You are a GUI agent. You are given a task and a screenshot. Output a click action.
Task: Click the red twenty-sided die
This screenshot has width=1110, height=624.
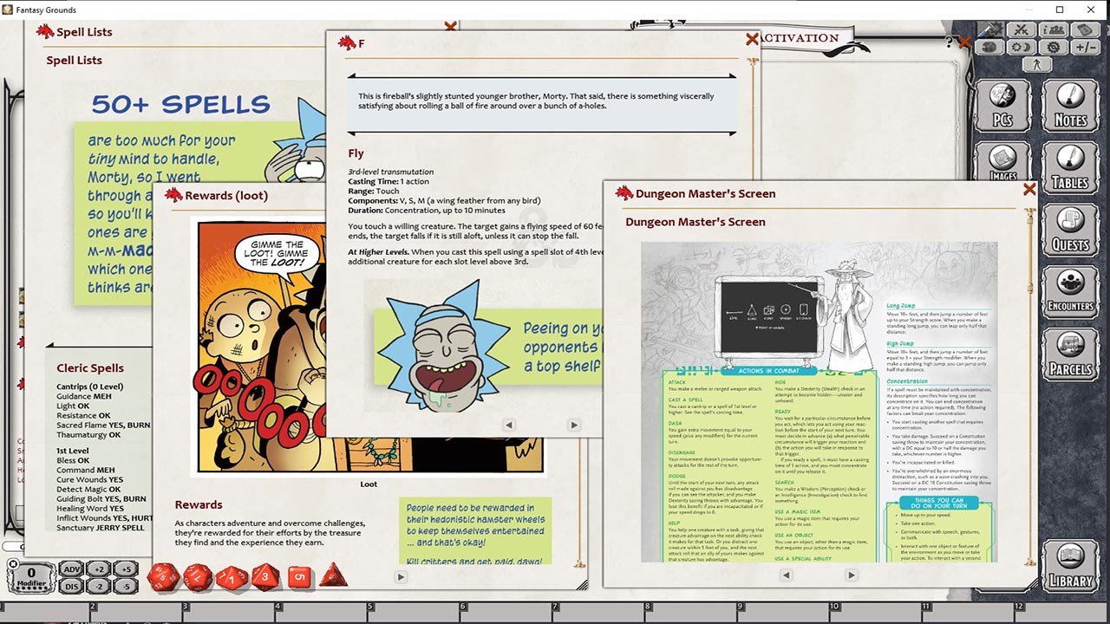tap(163, 577)
